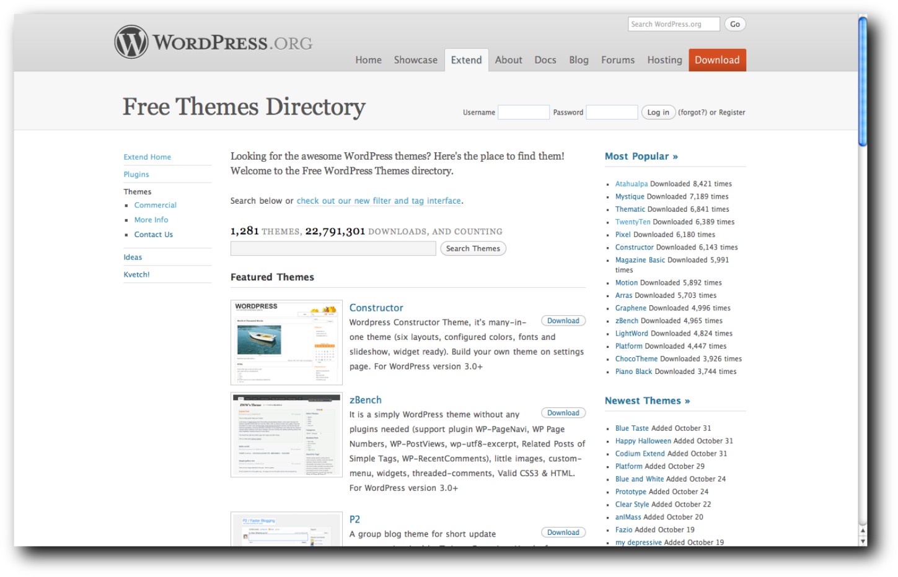
Task: Open the Happy Halloween theme link
Action: (x=643, y=441)
